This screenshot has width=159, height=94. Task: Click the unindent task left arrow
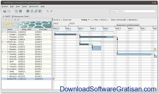point(3,20)
